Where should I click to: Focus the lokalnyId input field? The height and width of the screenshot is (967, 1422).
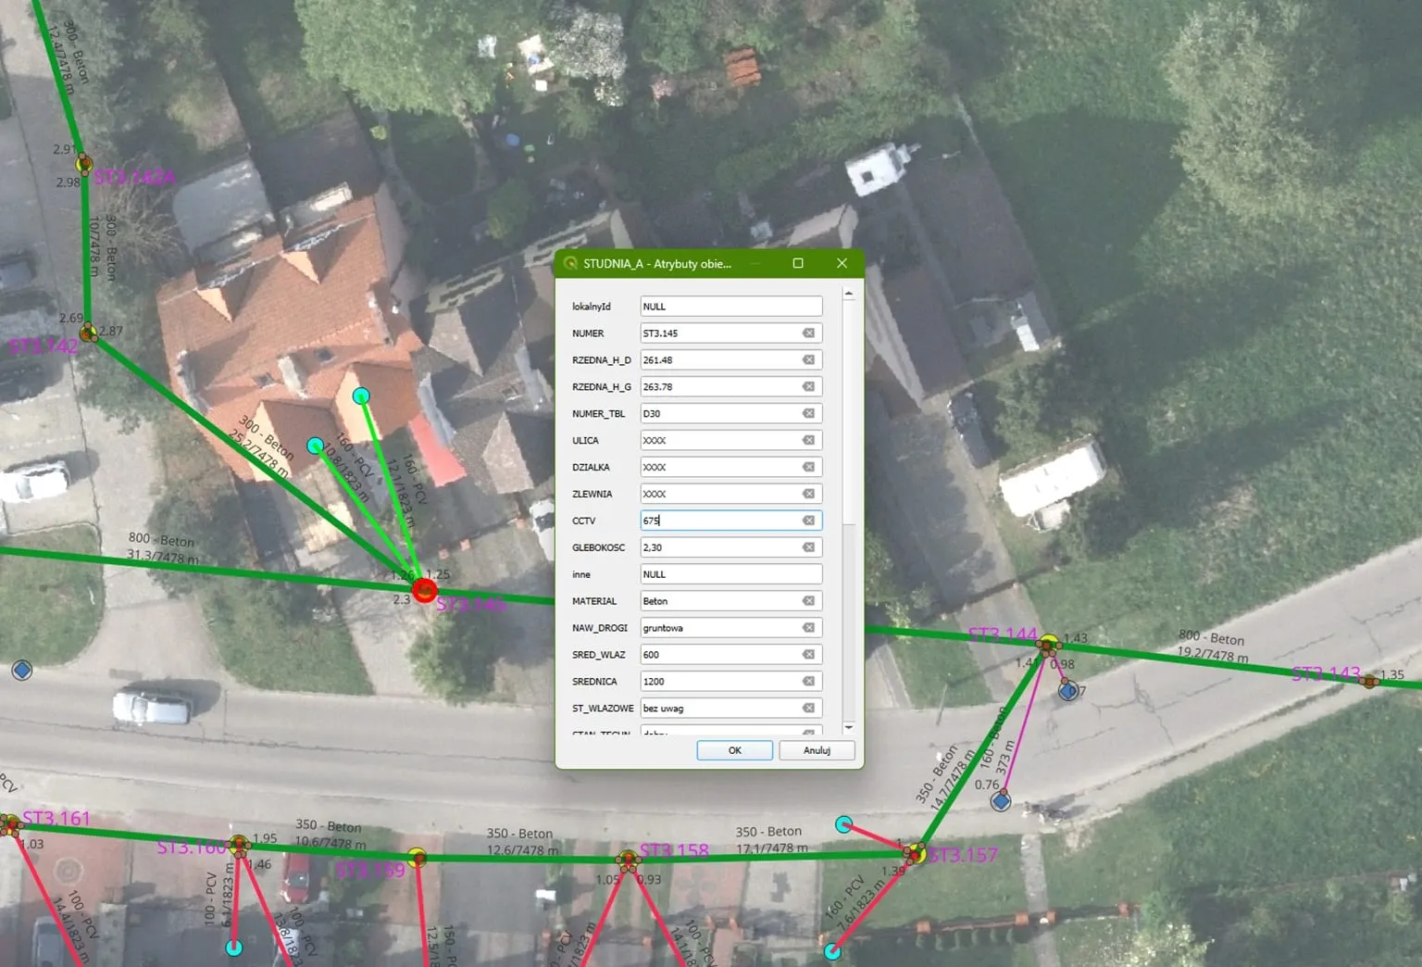click(x=731, y=307)
